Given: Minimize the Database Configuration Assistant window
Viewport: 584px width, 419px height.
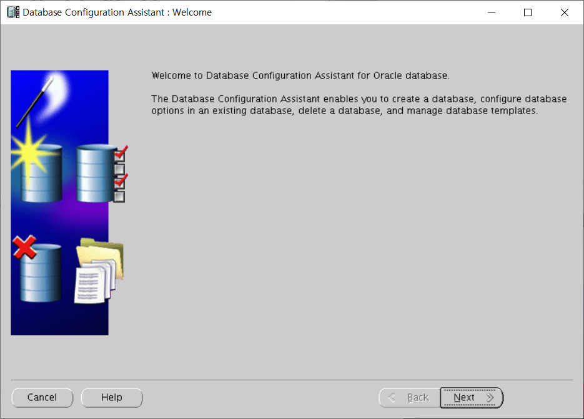Looking at the screenshot, I should click(492, 12).
